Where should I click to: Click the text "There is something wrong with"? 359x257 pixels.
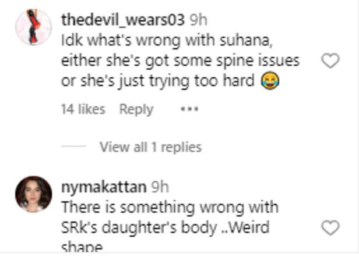click(170, 208)
